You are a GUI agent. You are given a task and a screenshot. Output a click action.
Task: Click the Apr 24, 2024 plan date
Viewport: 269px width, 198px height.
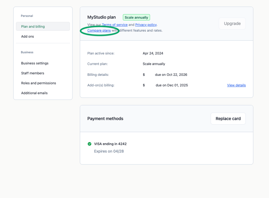153,54
